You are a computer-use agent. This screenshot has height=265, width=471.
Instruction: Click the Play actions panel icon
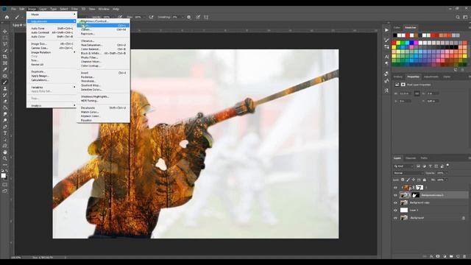[386, 30]
